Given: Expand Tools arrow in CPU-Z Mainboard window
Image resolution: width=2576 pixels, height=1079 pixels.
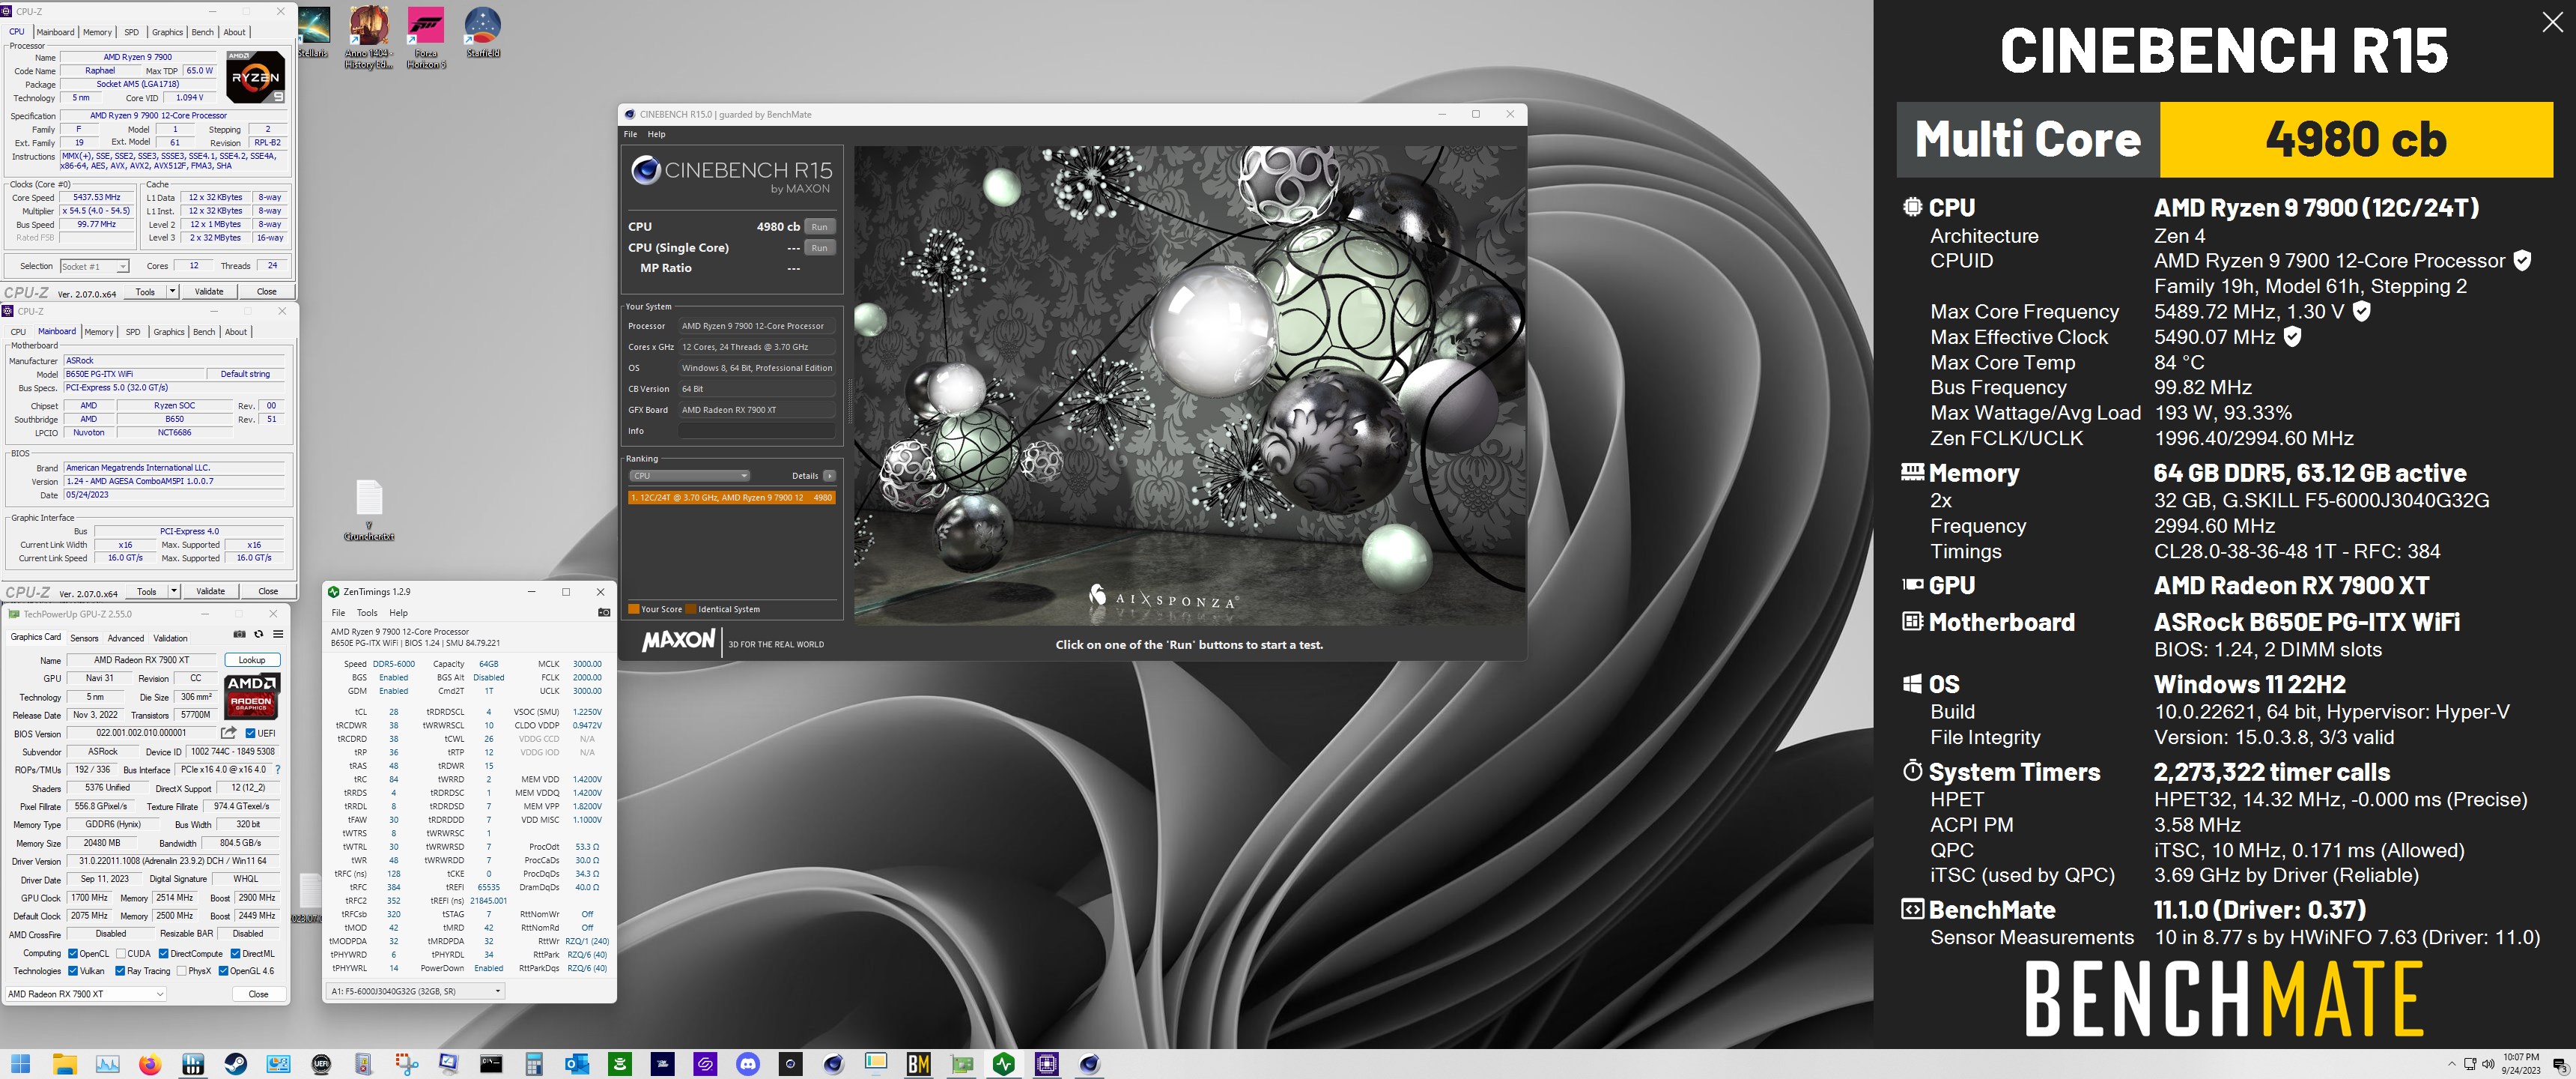Looking at the screenshot, I should pyautogui.click(x=174, y=590).
